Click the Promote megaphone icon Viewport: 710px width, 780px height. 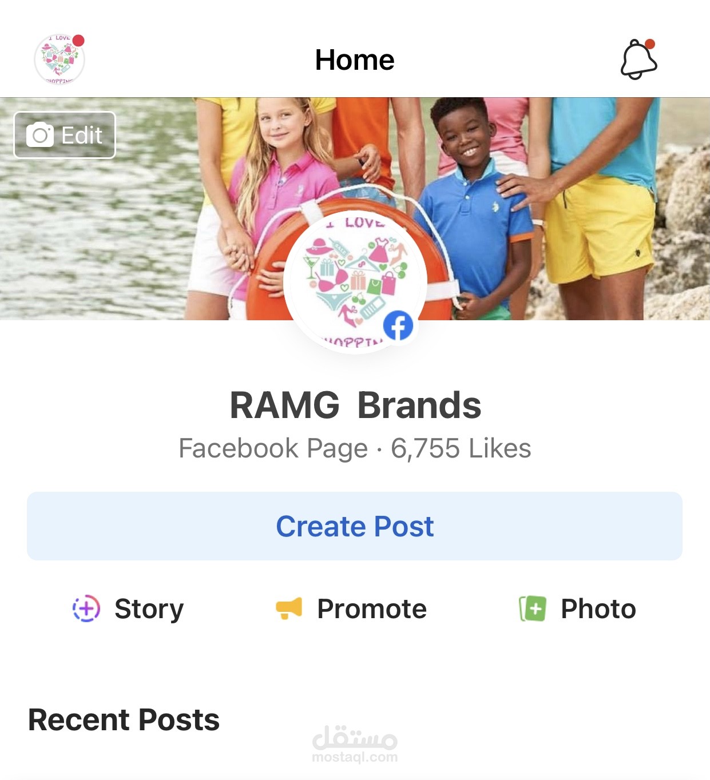[x=289, y=608]
